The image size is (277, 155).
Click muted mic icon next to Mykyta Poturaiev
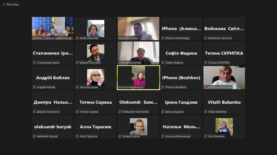click(x=77, y=63)
